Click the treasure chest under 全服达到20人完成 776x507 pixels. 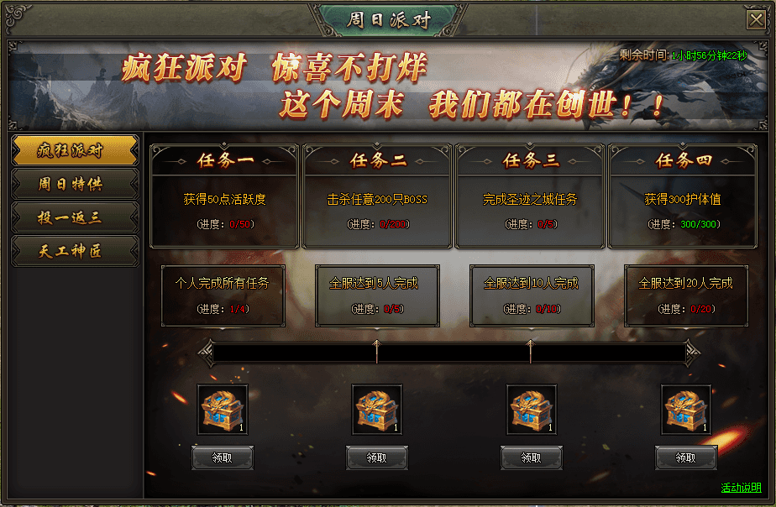pos(686,410)
